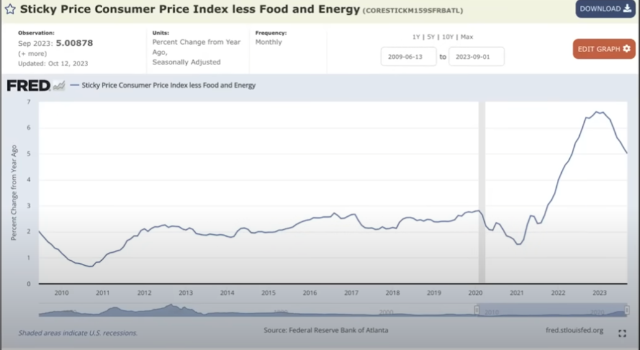Click the left handle of range selector
640x350 pixels.
[476, 310]
